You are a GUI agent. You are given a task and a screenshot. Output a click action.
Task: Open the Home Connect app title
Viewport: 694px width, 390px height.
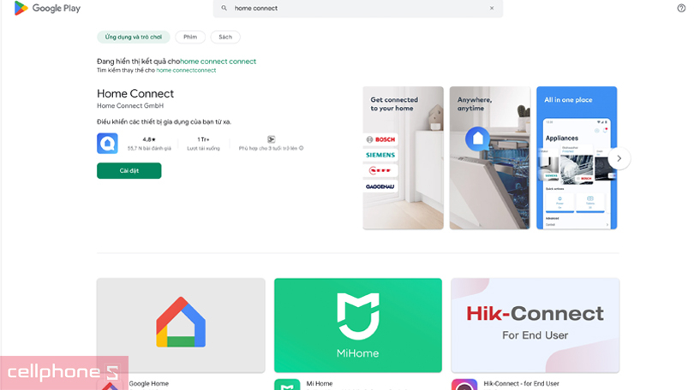[135, 93]
